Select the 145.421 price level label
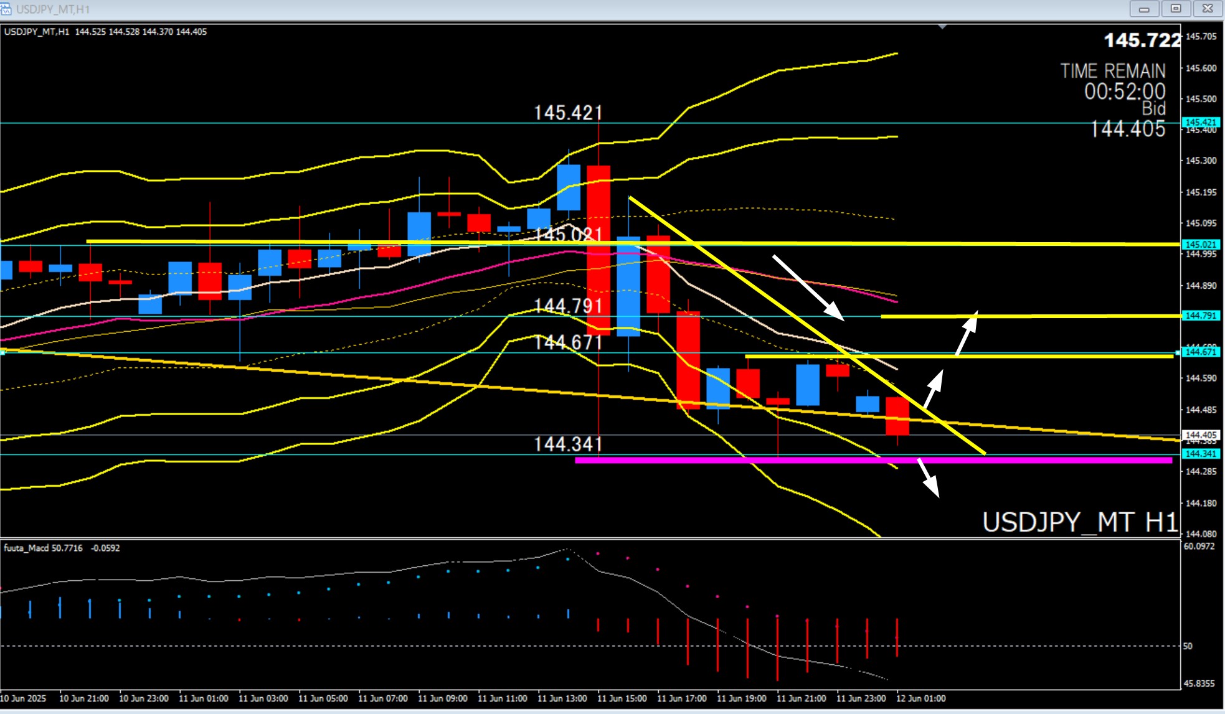 (x=568, y=113)
